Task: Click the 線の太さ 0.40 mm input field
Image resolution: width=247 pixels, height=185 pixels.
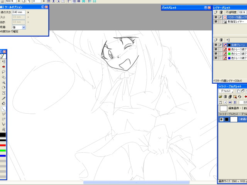Action: coord(19,12)
